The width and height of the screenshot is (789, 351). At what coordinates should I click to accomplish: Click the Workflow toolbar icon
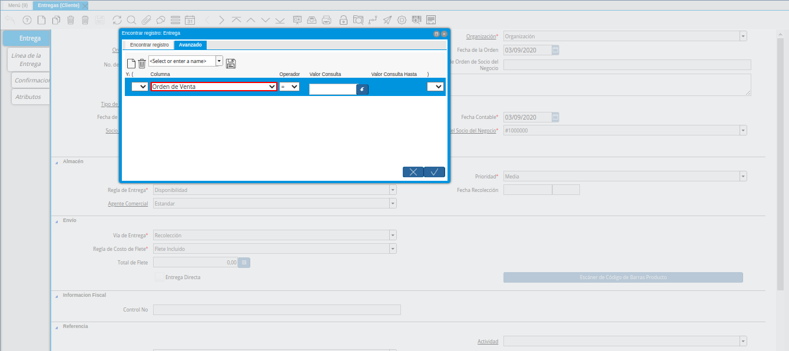click(373, 20)
